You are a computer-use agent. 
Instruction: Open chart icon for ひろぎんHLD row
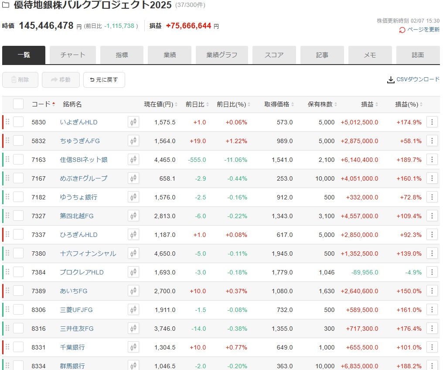133,235
